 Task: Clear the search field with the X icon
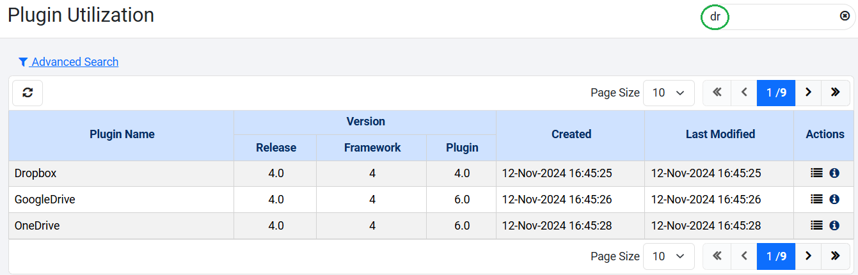[845, 17]
